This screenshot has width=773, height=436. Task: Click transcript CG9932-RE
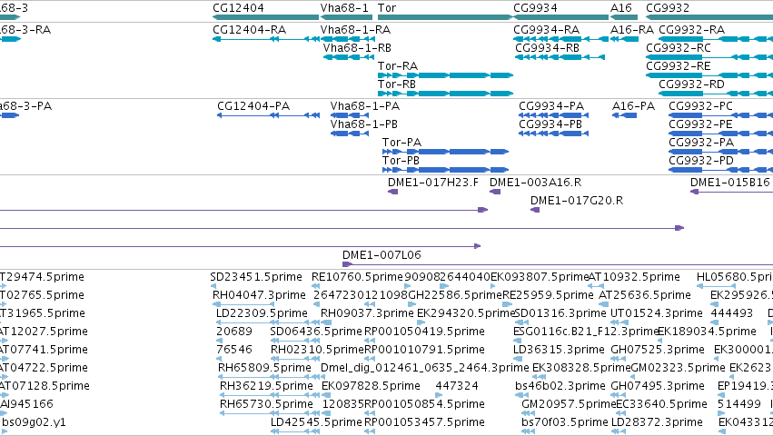679,66
